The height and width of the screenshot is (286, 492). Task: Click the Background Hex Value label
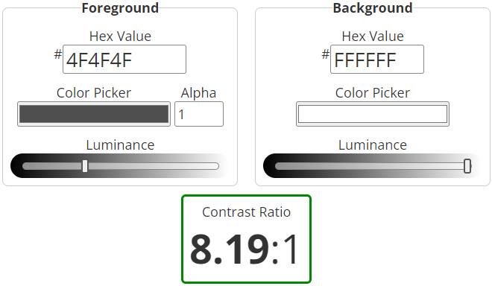click(373, 36)
